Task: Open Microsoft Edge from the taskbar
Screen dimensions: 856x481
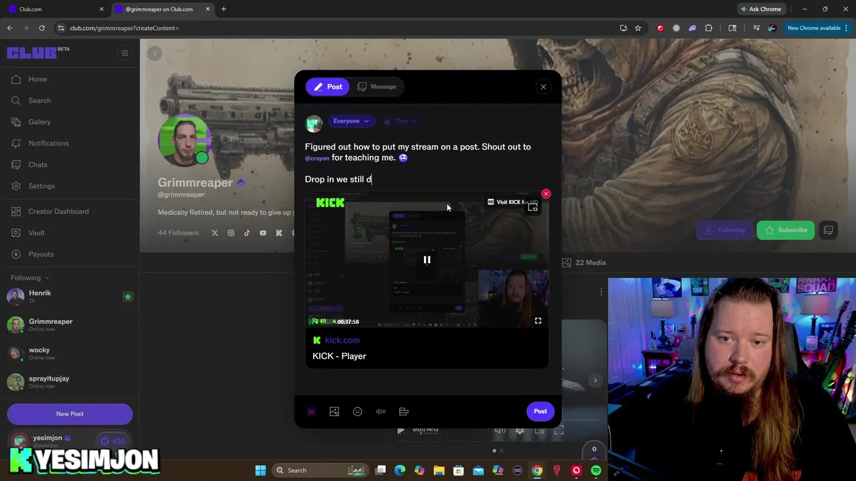Action: (x=400, y=470)
